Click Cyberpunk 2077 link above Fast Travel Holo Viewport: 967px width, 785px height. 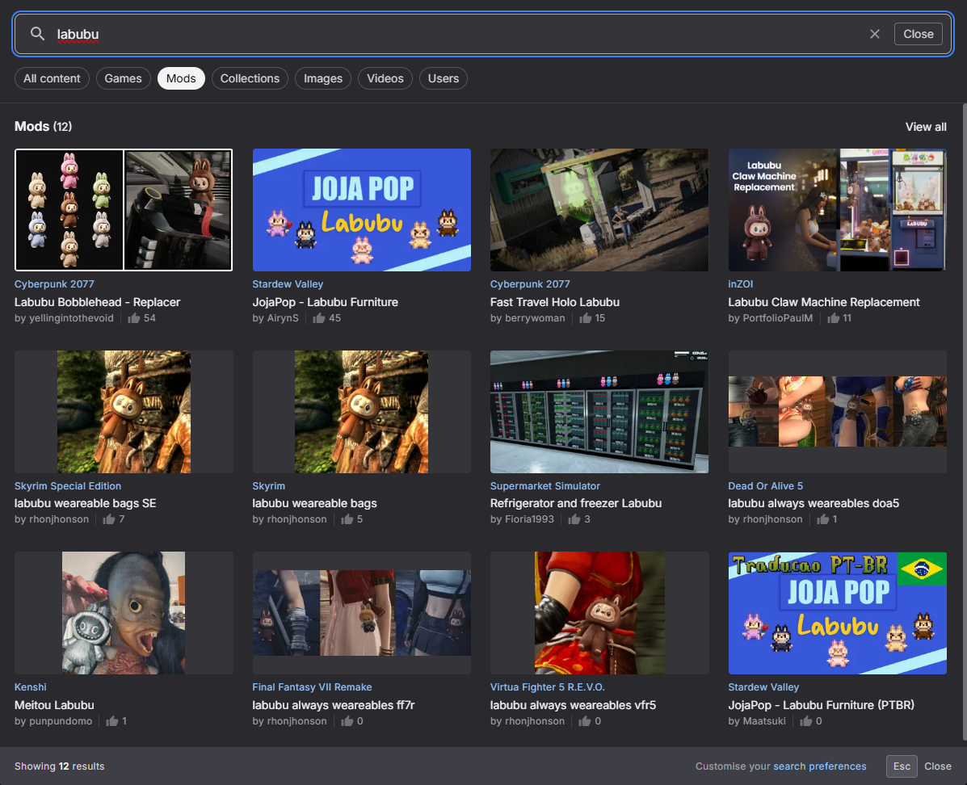pyautogui.click(x=530, y=284)
